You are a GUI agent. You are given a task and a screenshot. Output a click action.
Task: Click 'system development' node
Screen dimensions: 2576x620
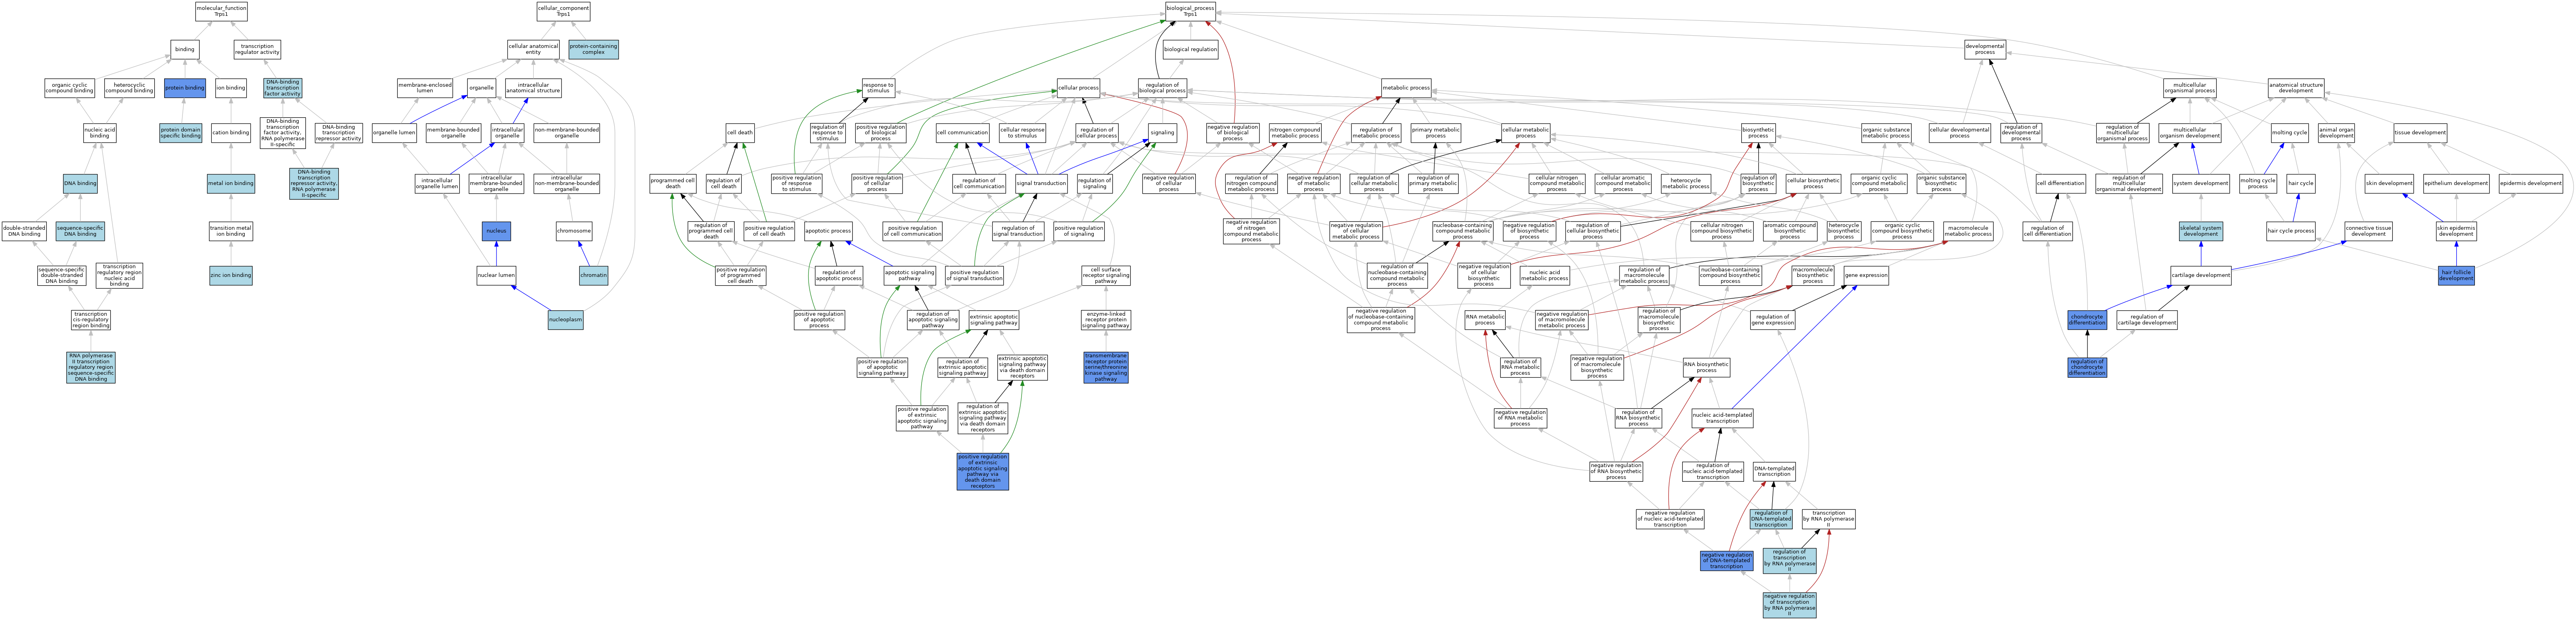(x=2201, y=184)
